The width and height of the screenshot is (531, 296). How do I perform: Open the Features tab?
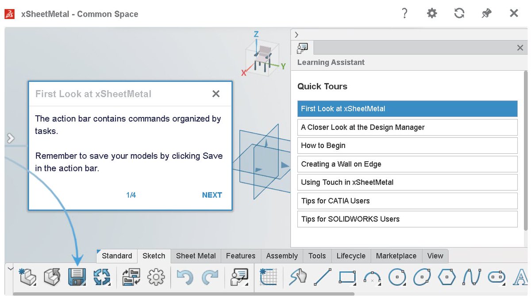(241, 256)
